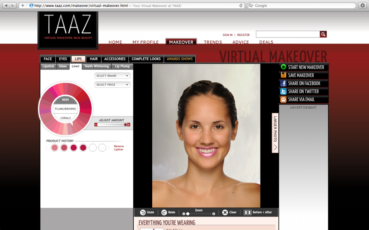Viewport: 369px width, 230px height.
Task: Open the Accessories category tab
Action: click(x=115, y=59)
